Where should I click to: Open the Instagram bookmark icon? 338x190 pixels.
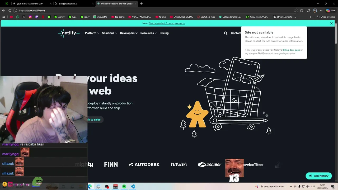30,17
